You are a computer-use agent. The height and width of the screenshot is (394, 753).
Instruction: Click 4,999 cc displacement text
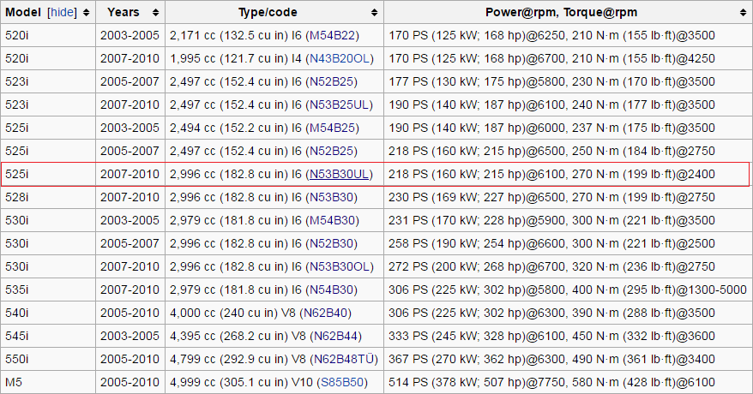(193, 382)
